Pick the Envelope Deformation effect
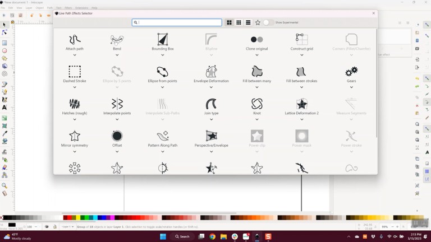The width and height of the screenshot is (431, 242). click(x=211, y=72)
